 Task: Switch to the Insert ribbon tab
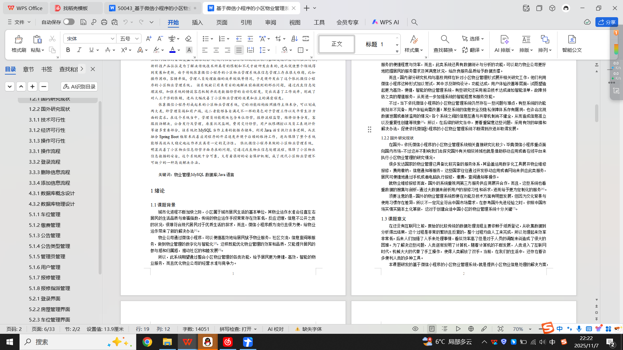[x=197, y=22]
